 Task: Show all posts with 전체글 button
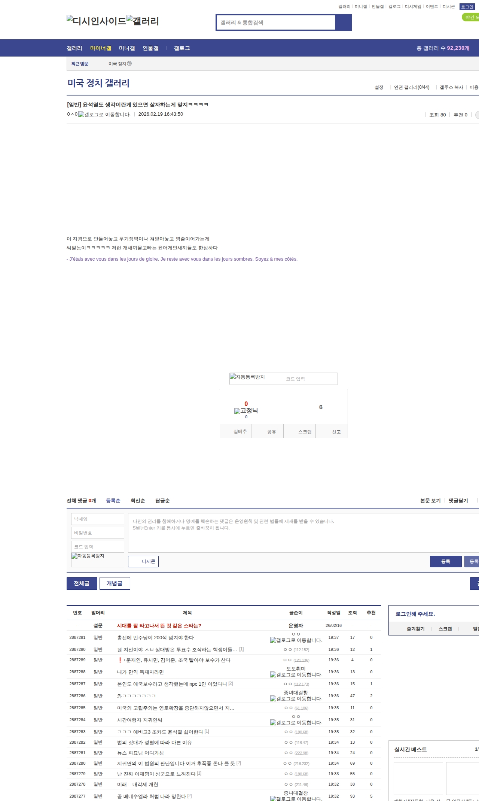click(82, 583)
